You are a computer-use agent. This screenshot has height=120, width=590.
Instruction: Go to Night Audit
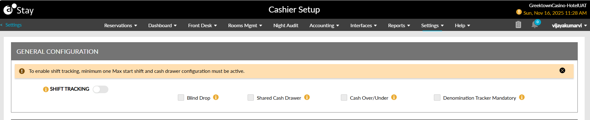[x=286, y=25]
